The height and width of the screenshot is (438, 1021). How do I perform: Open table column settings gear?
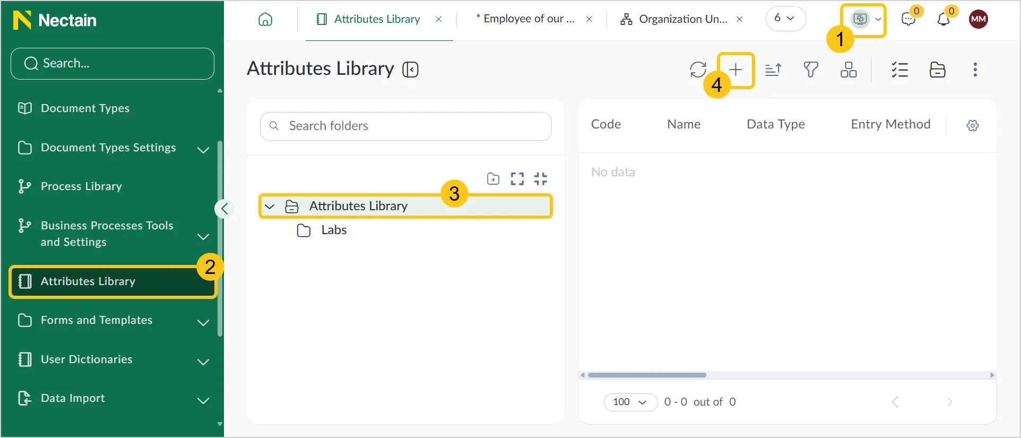tap(973, 125)
